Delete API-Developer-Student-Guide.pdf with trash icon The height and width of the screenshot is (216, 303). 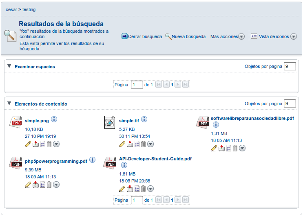[x=143, y=189]
